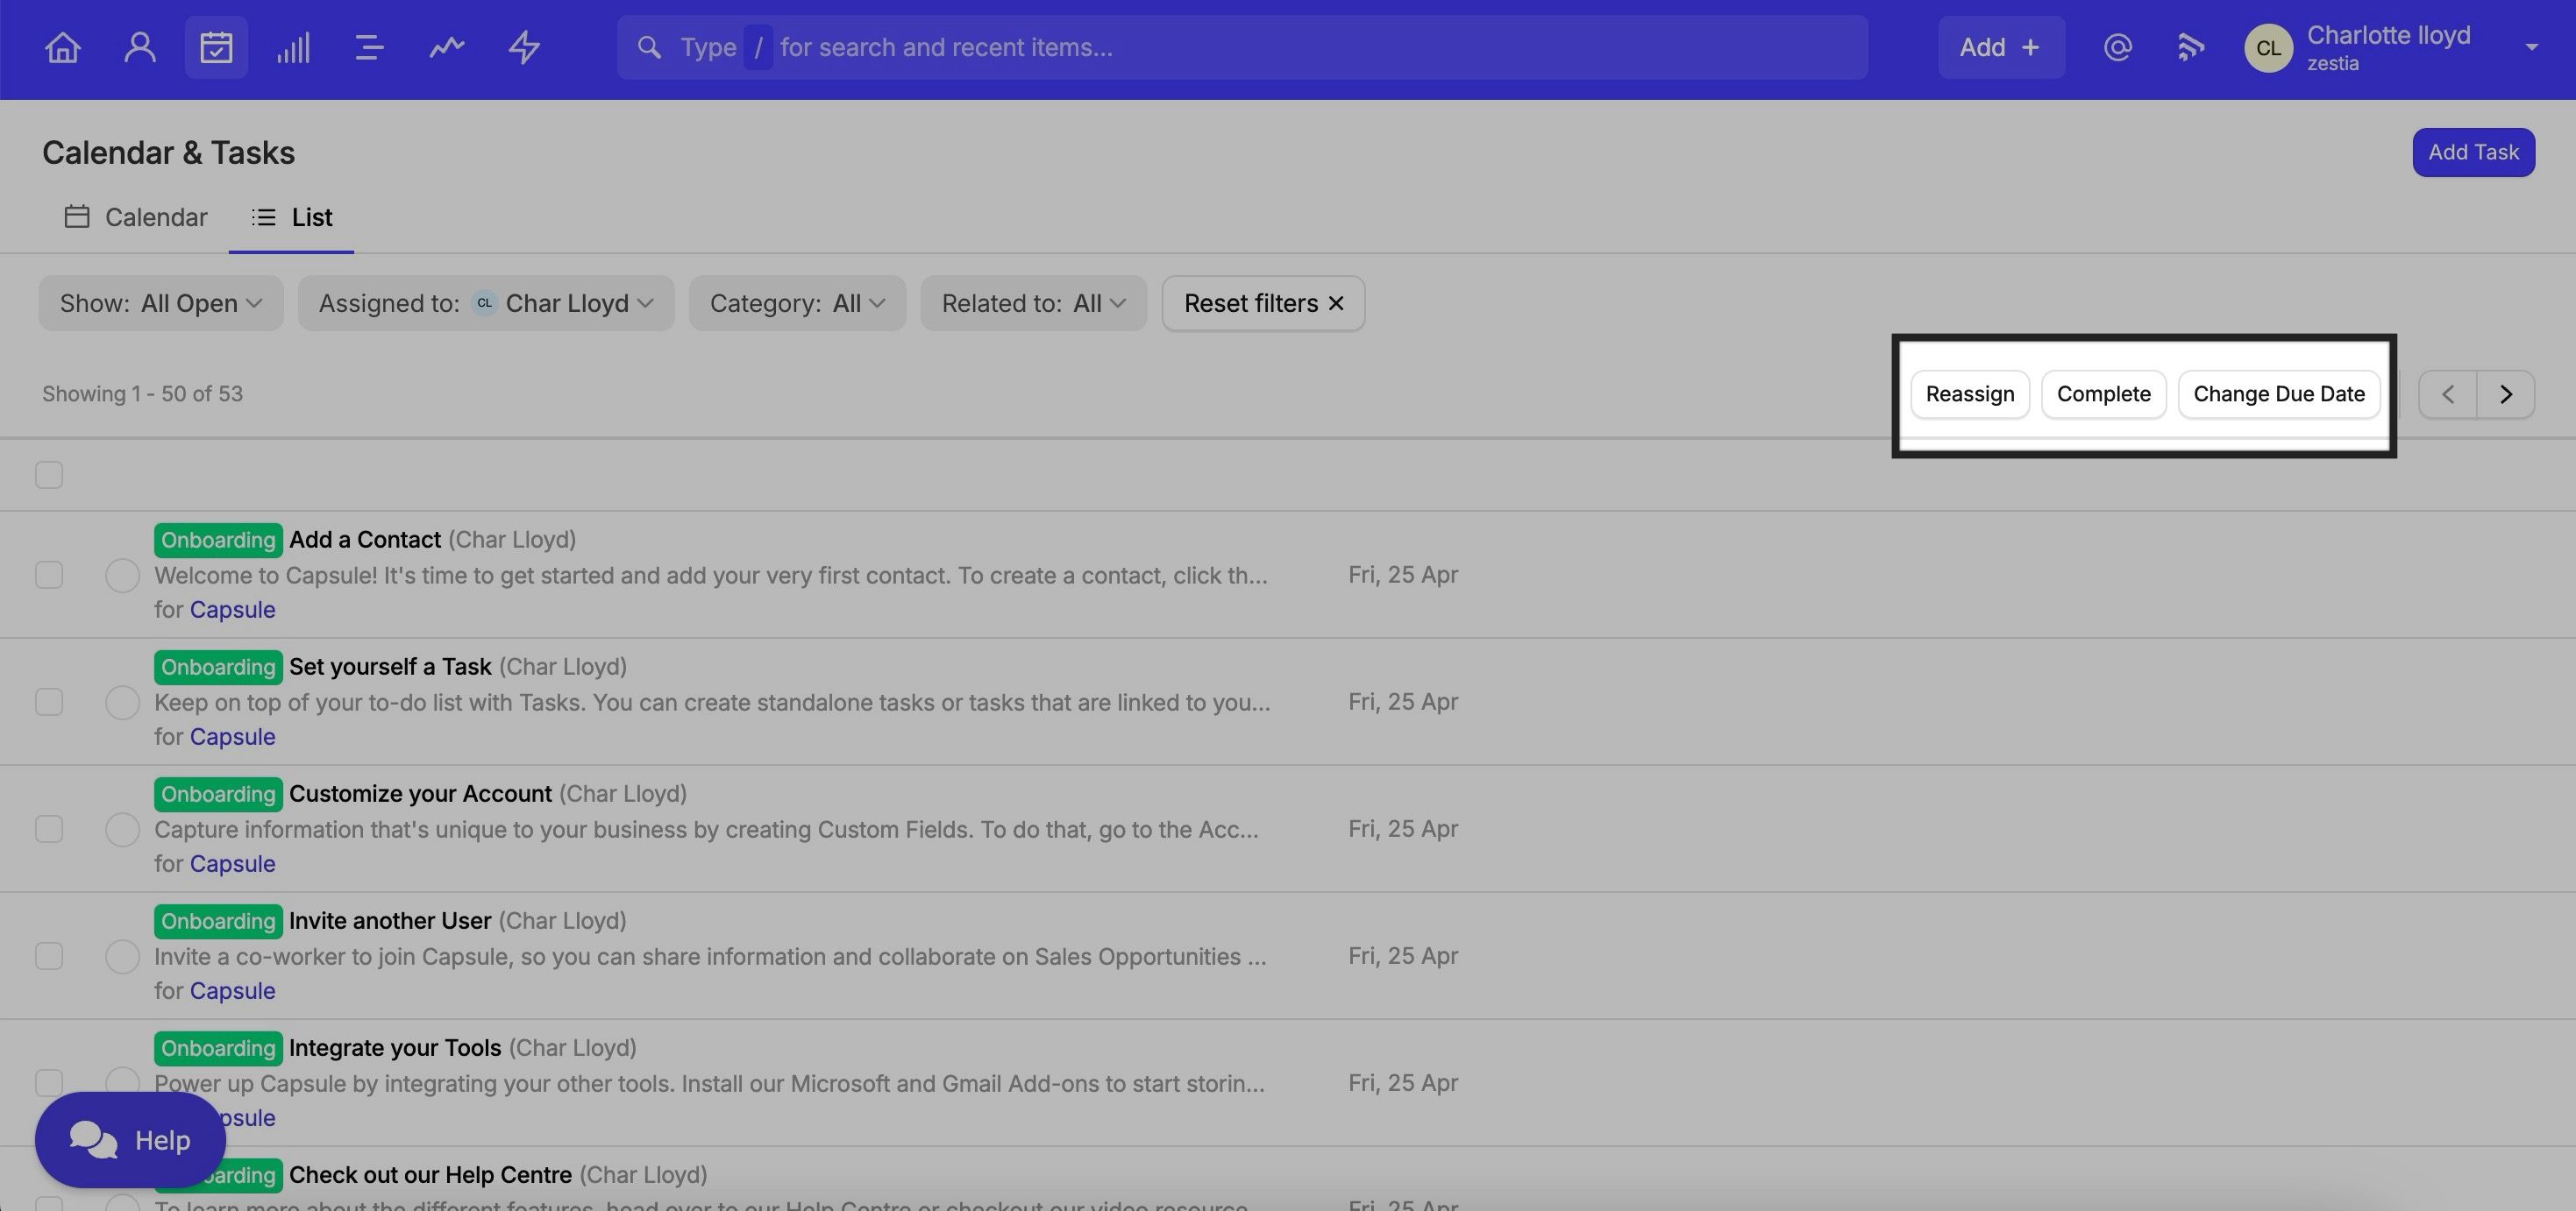Reset filters with the X button

(1263, 304)
